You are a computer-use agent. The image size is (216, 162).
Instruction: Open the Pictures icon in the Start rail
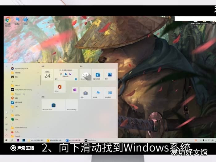(x=6, y=124)
